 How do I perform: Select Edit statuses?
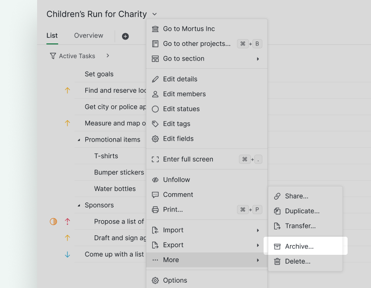coord(207,109)
